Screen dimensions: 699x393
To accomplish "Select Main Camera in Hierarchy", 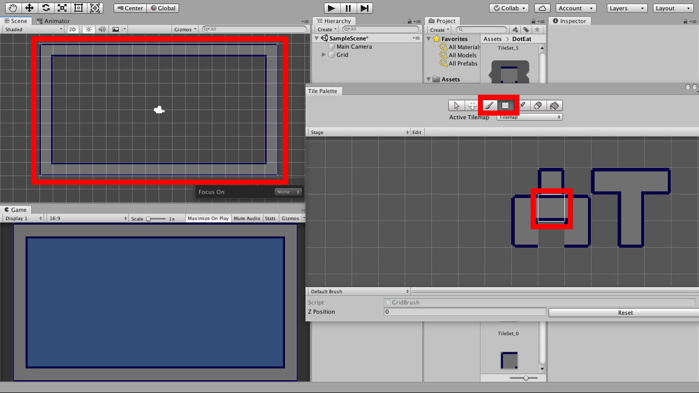I will click(x=354, y=47).
